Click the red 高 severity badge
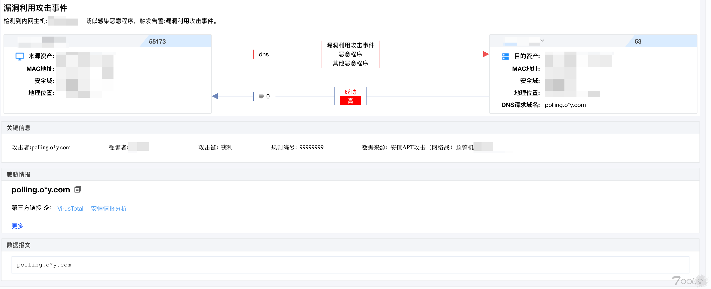711x289 pixels. click(x=350, y=101)
